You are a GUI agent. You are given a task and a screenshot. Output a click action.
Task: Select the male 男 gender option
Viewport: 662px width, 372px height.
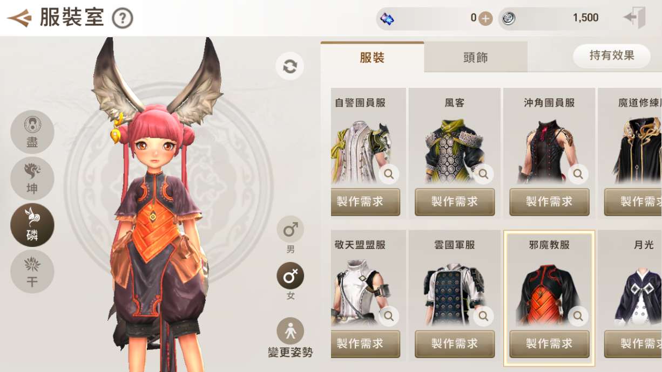click(x=291, y=230)
